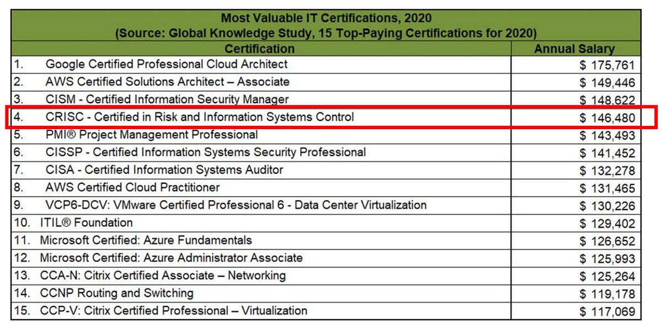Click the $ 129,402 salary value
This screenshot has height=326, width=662.
(607, 224)
